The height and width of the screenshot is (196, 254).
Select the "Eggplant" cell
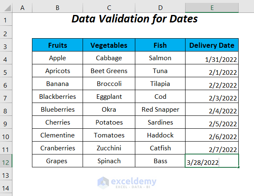pos(109,97)
